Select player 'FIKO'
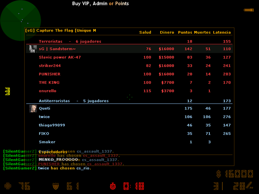The height and width of the screenshot is (194, 259). [x=44, y=134]
